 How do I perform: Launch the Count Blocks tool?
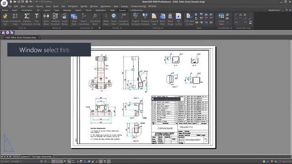pos(65,19)
